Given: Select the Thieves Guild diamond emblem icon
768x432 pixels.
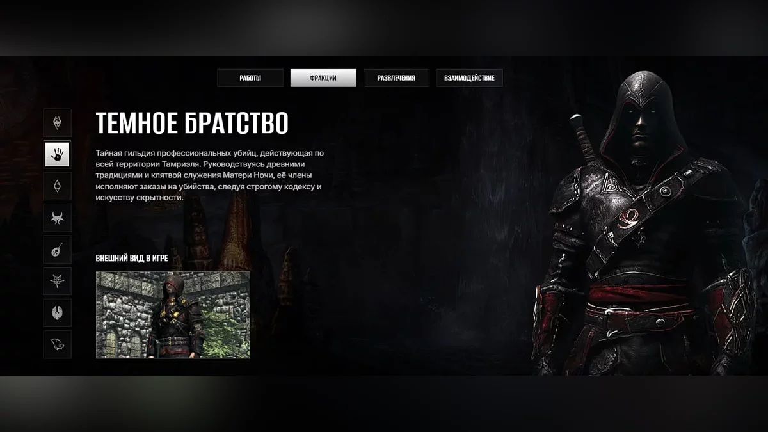Looking at the screenshot, I should click(57, 186).
